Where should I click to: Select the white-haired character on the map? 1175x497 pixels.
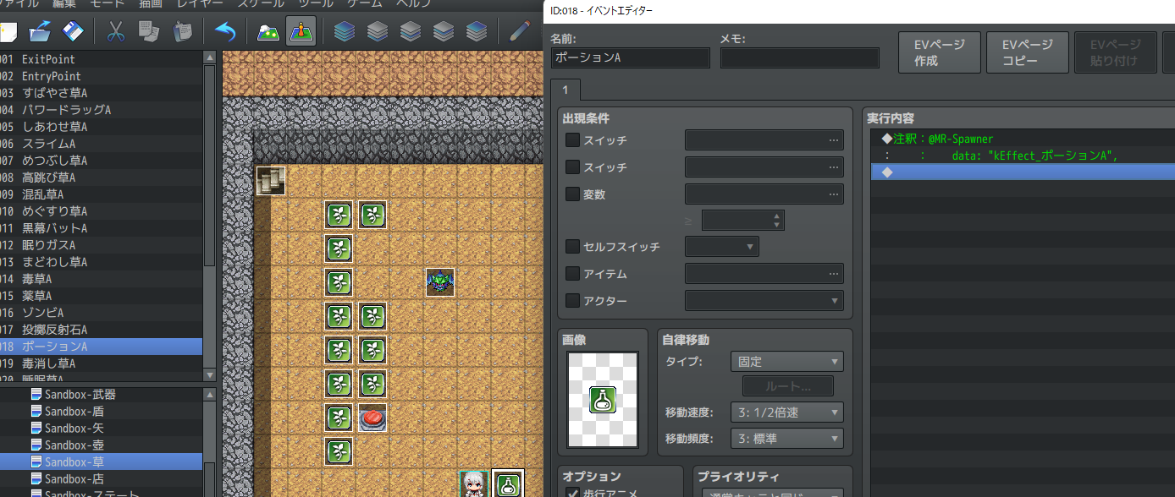point(474,483)
